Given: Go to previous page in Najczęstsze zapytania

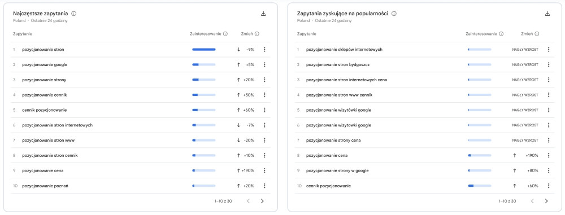Looking at the screenshot, I should 248,201.
